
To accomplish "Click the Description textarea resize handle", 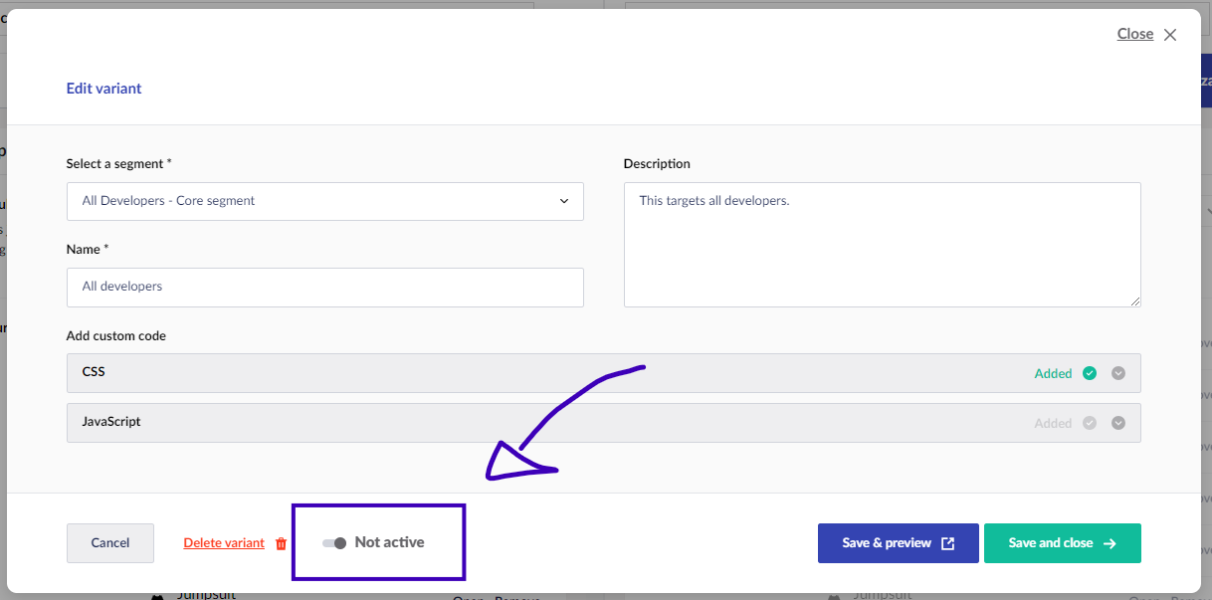I will tap(1135, 301).
